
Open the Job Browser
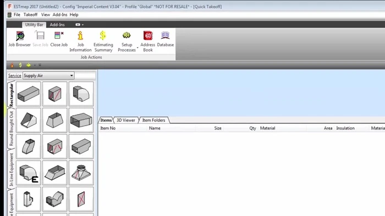tap(20, 39)
